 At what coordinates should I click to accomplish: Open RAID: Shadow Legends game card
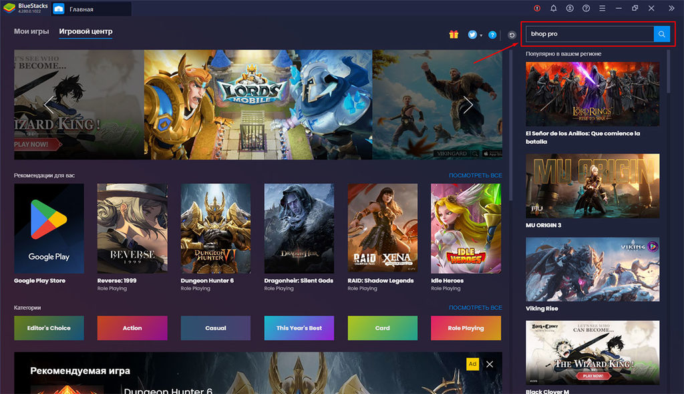(383, 229)
